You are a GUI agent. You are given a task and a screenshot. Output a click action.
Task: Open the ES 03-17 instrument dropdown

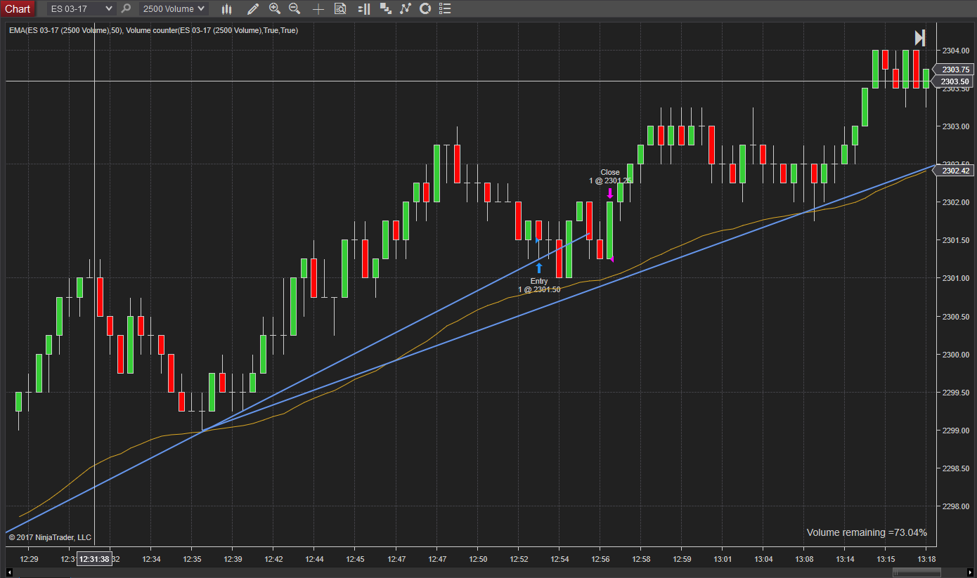tap(82, 8)
